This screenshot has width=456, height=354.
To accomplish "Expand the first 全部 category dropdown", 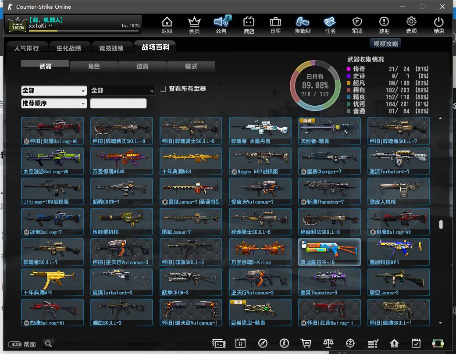I will click(54, 90).
